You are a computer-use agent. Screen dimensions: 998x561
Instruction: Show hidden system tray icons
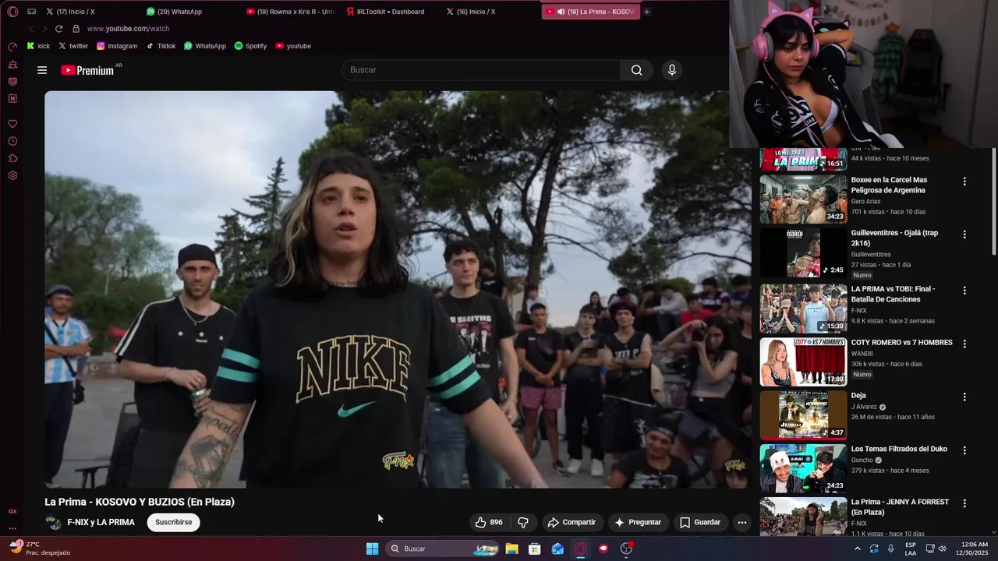tap(858, 549)
